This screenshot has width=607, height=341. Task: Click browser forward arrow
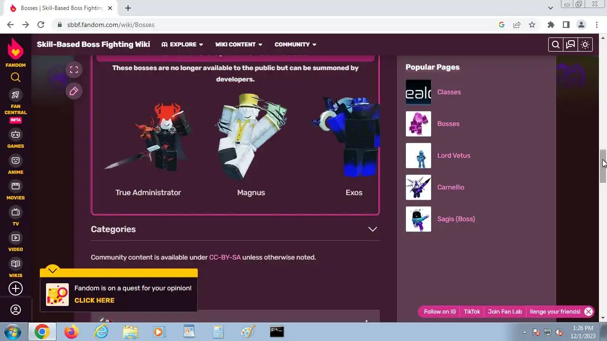pyautogui.click(x=26, y=25)
